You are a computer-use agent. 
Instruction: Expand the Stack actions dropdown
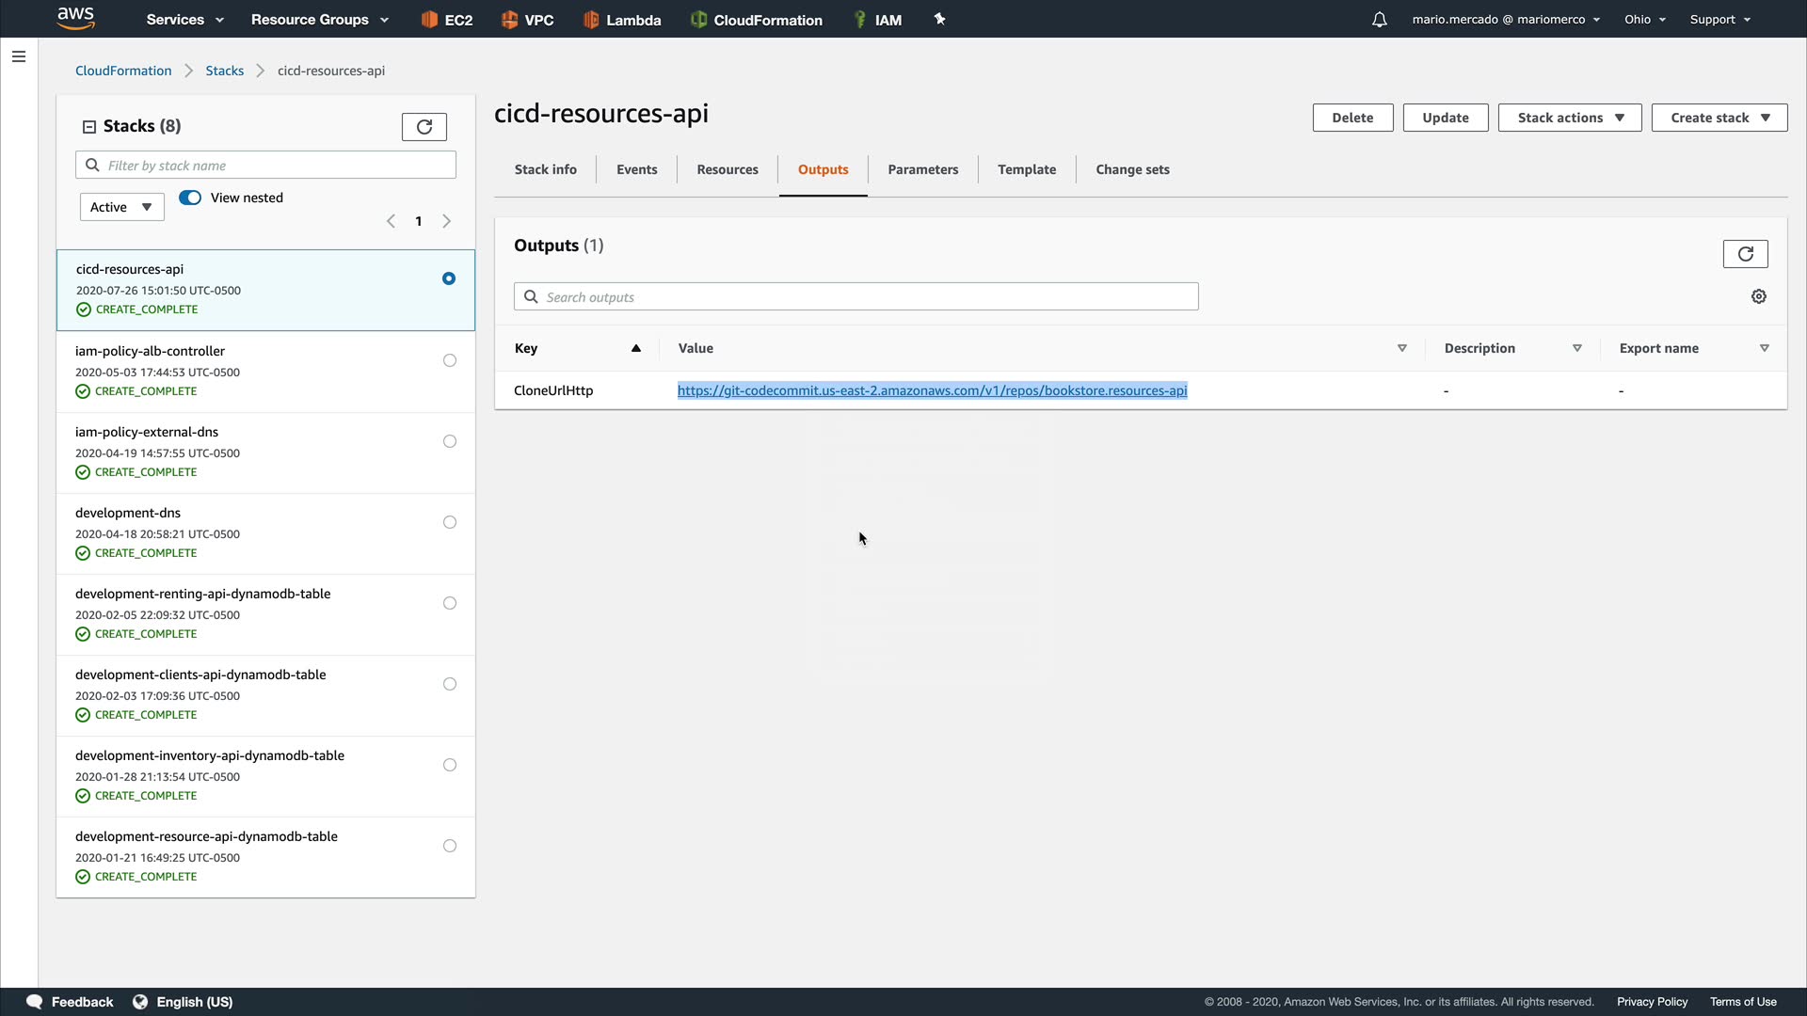point(1569,118)
